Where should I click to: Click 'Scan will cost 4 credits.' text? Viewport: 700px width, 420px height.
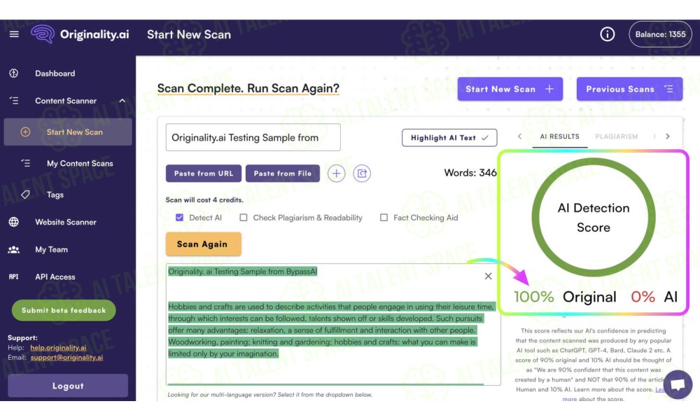coord(204,200)
